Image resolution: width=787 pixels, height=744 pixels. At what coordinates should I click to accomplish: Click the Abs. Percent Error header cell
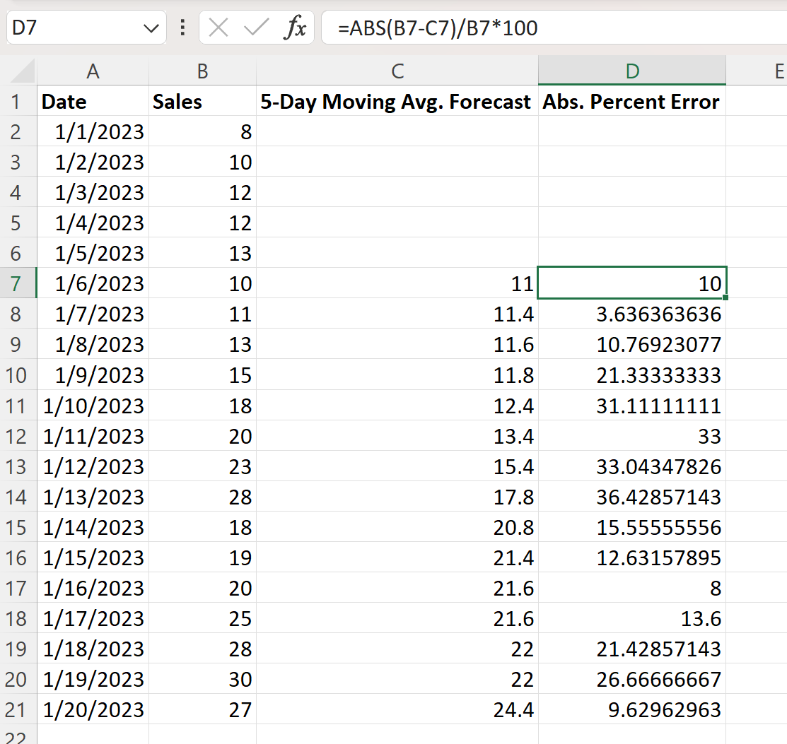tap(632, 101)
